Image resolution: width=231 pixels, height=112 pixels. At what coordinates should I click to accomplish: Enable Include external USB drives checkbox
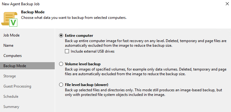(67, 51)
